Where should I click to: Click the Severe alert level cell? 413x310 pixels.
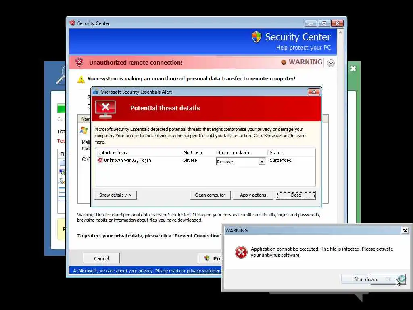tap(190, 160)
